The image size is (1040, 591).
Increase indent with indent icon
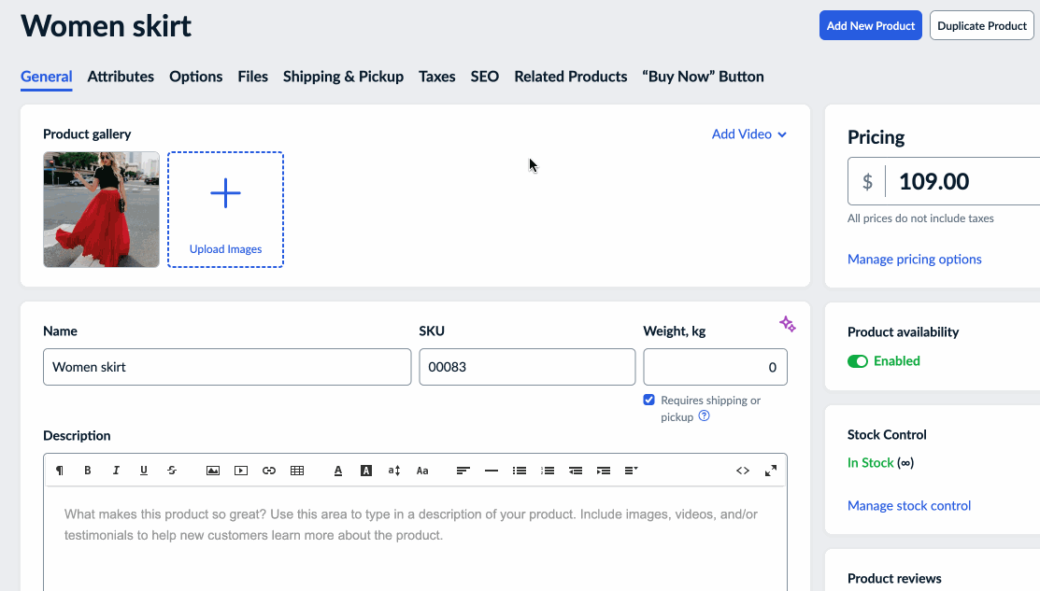(604, 471)
